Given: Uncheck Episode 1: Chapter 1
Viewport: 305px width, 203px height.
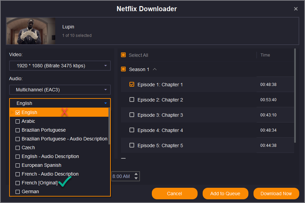Looking at the screenshot, I should click(x=132, y=84).
